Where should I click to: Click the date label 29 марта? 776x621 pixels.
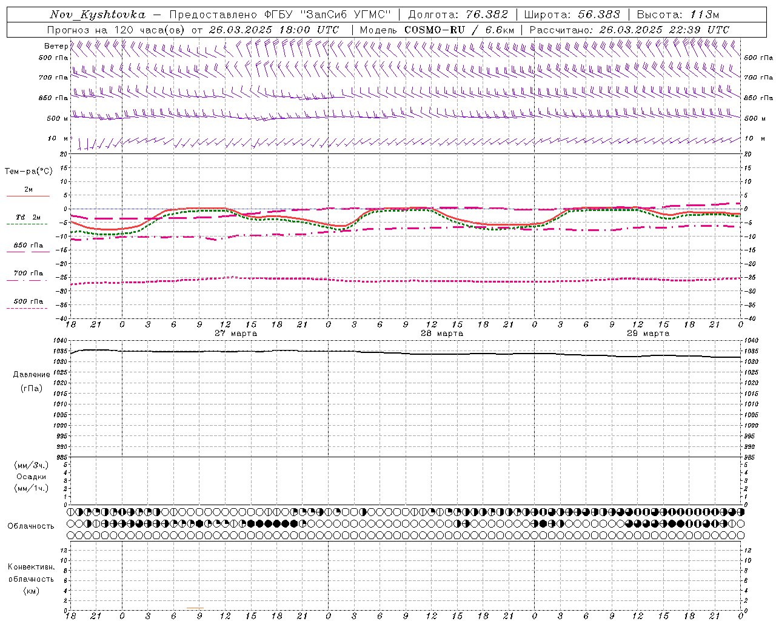pyautogui.click(x=648, y=334)
